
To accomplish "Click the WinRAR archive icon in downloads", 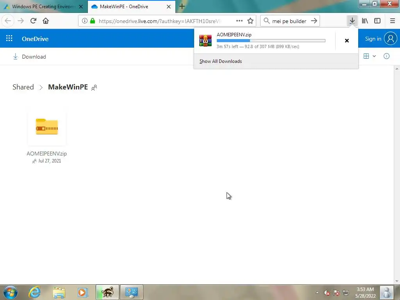I will [x=205, y=41].
